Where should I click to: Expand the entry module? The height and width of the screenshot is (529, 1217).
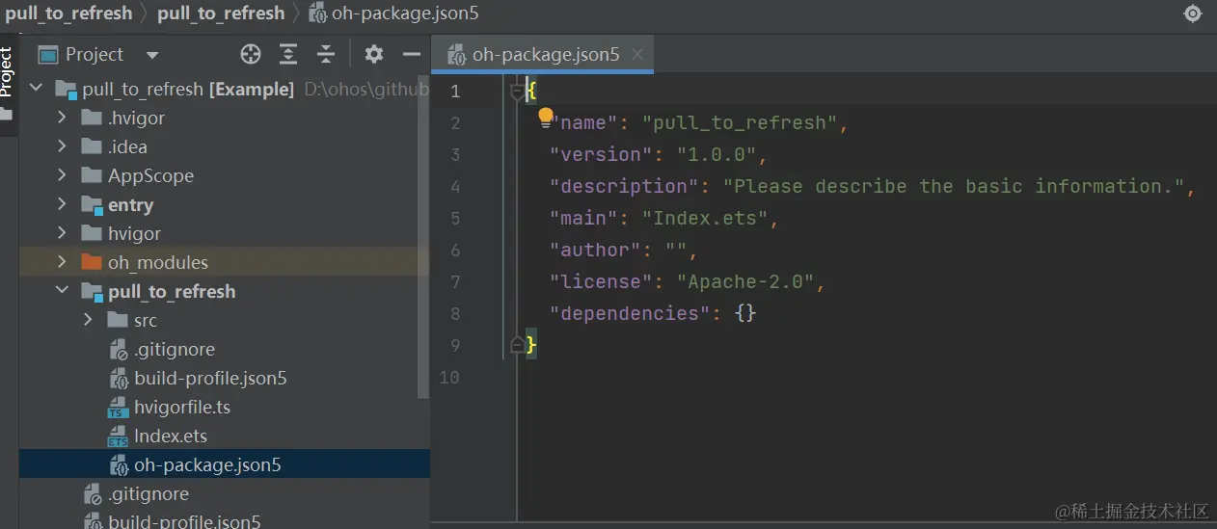(62, 204)
